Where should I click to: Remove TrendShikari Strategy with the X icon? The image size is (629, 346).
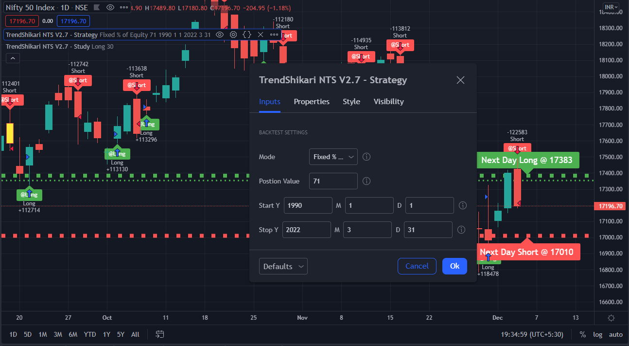(260, 35)
